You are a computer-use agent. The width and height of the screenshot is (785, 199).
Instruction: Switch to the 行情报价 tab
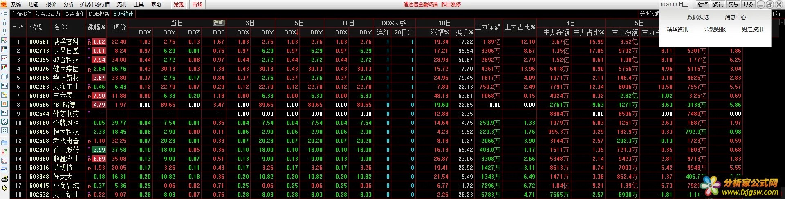click(x=22, y=14)
